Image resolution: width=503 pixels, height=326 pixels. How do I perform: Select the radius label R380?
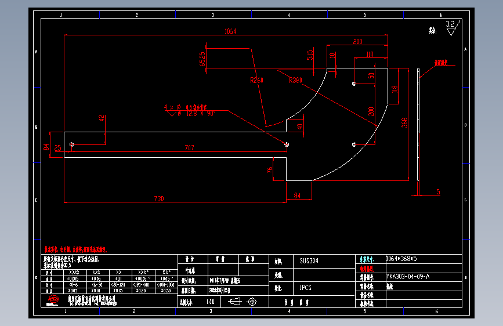pos(295,80)
